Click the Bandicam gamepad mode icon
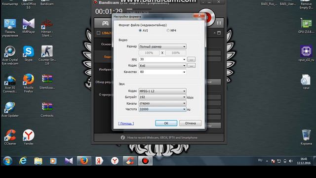Image resolution: width=316 pixels, height=178 pixels. (105, 23)
